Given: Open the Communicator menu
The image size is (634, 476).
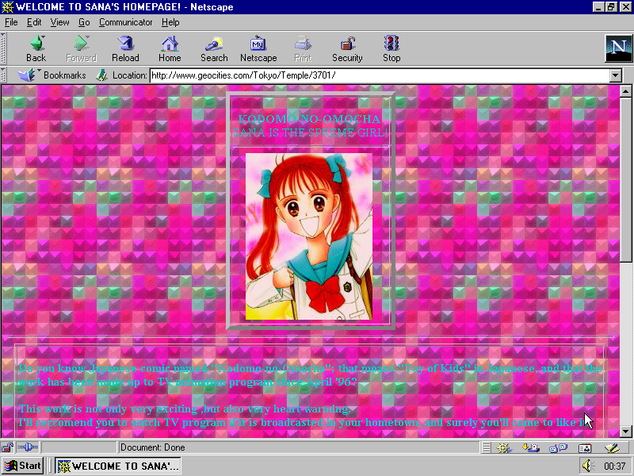Looking at the screenshot, I should click(125, 22).
